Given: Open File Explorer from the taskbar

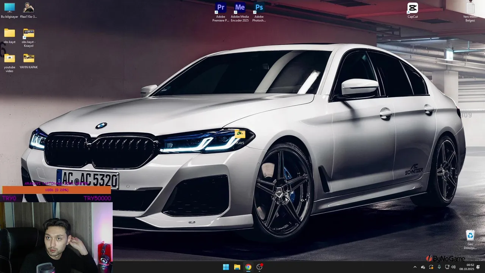Looking at the screenshot, I should (x=237, y=267).
